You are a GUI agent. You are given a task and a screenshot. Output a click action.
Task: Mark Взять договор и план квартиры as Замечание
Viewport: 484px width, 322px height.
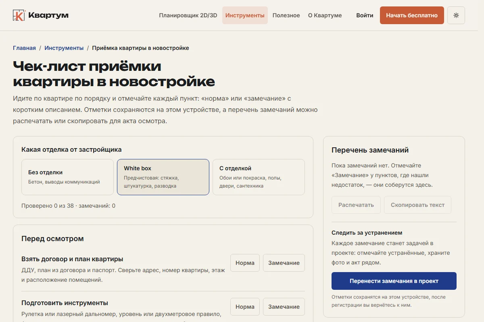(284, 263)
